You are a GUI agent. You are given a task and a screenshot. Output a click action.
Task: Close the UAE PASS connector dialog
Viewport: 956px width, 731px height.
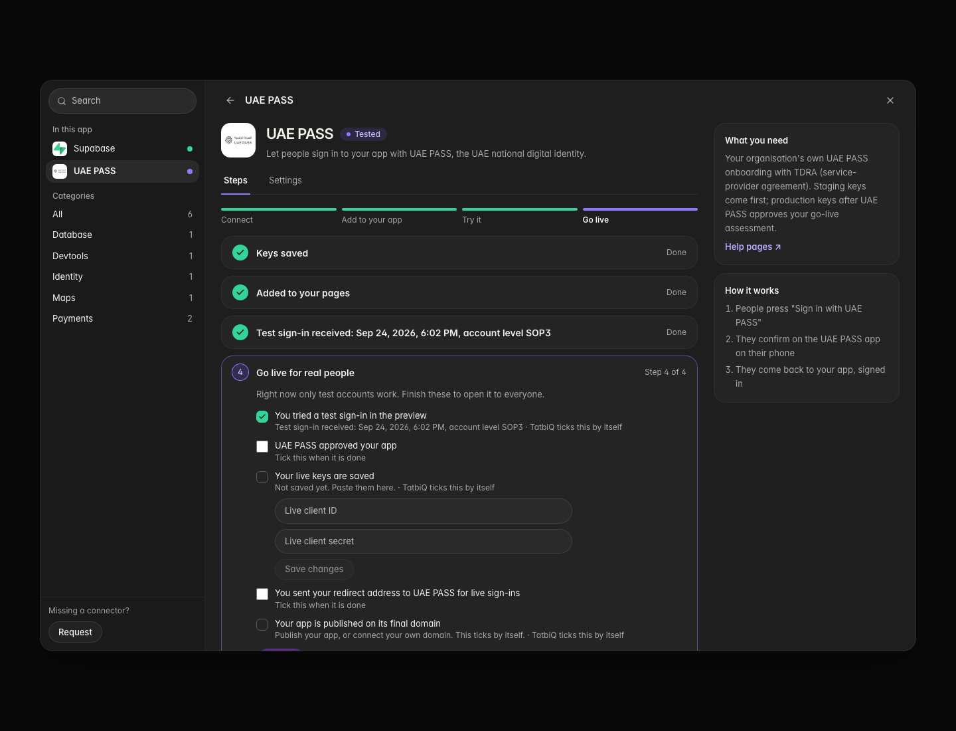(x=890, y=100)
